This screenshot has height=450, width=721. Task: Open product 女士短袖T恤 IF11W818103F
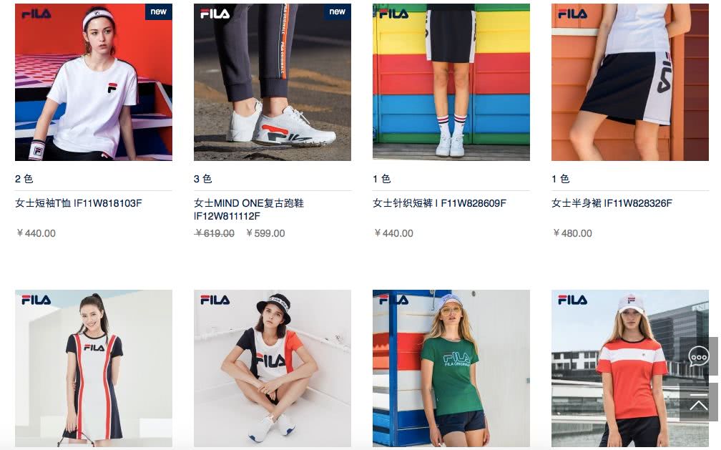point(79,203)
